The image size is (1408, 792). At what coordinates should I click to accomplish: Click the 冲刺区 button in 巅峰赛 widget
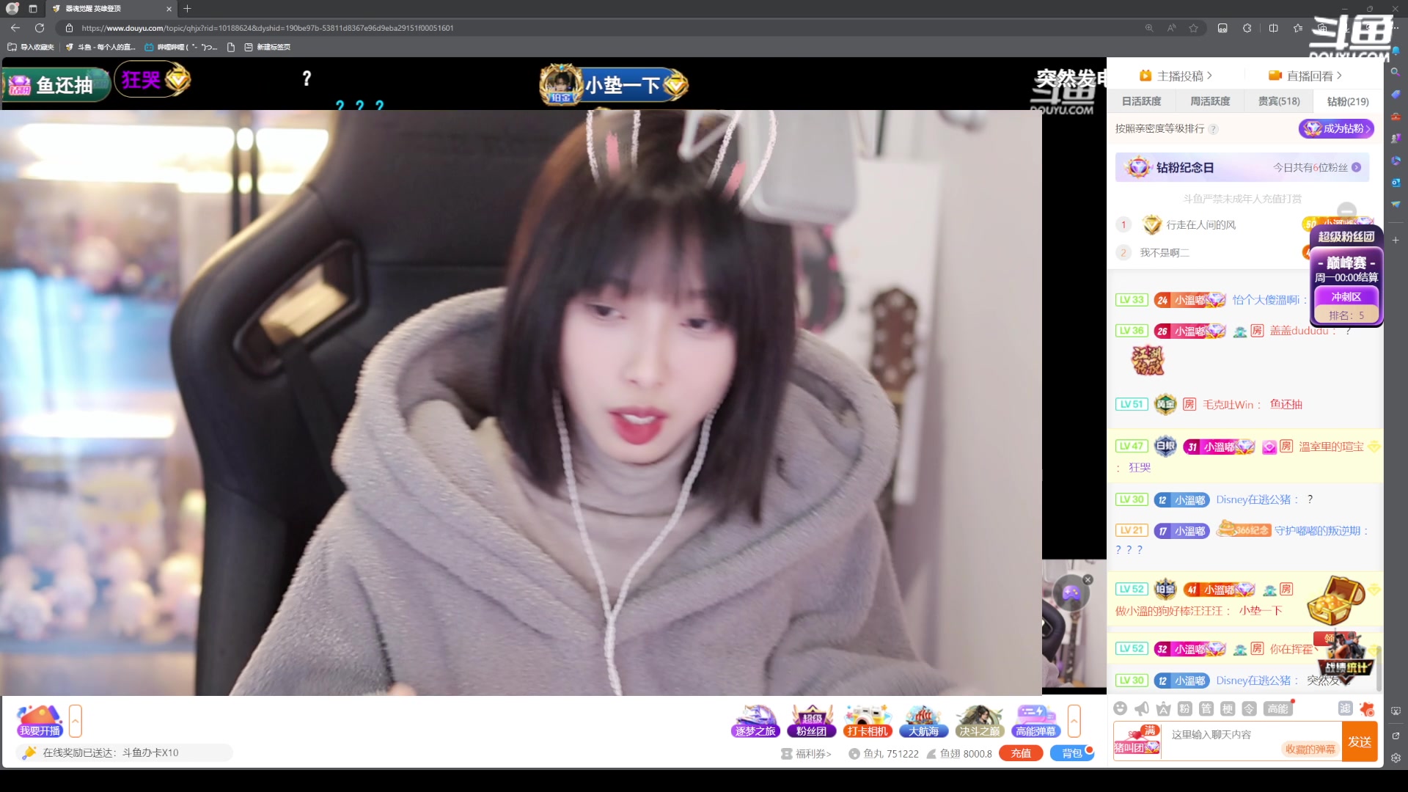click(x=1346, y=296)
